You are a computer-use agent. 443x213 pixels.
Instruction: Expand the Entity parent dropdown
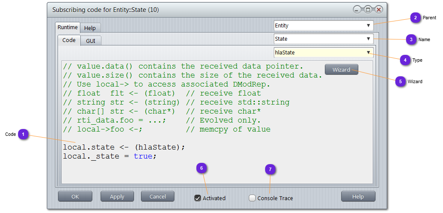(x=324, y=26)
